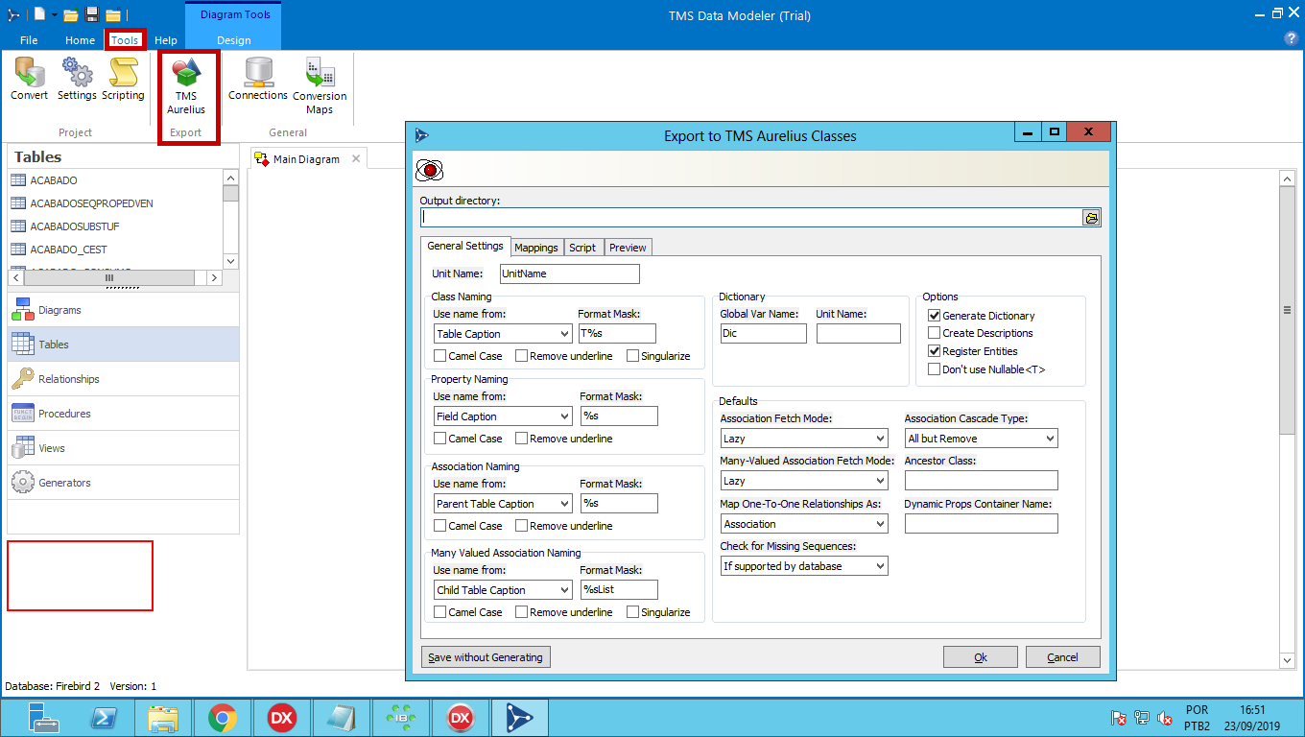Open Conversion Maps
The image size is (1305, 737).
tap(320, 86)
